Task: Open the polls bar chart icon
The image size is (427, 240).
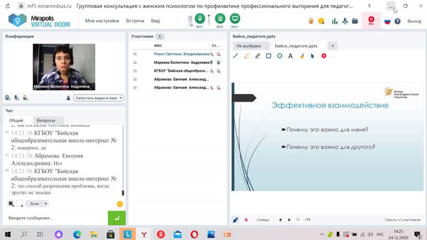Action: pyautogui.click(x=335, y=21)
